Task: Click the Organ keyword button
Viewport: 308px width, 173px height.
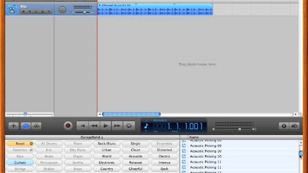Action: [78, 156]
